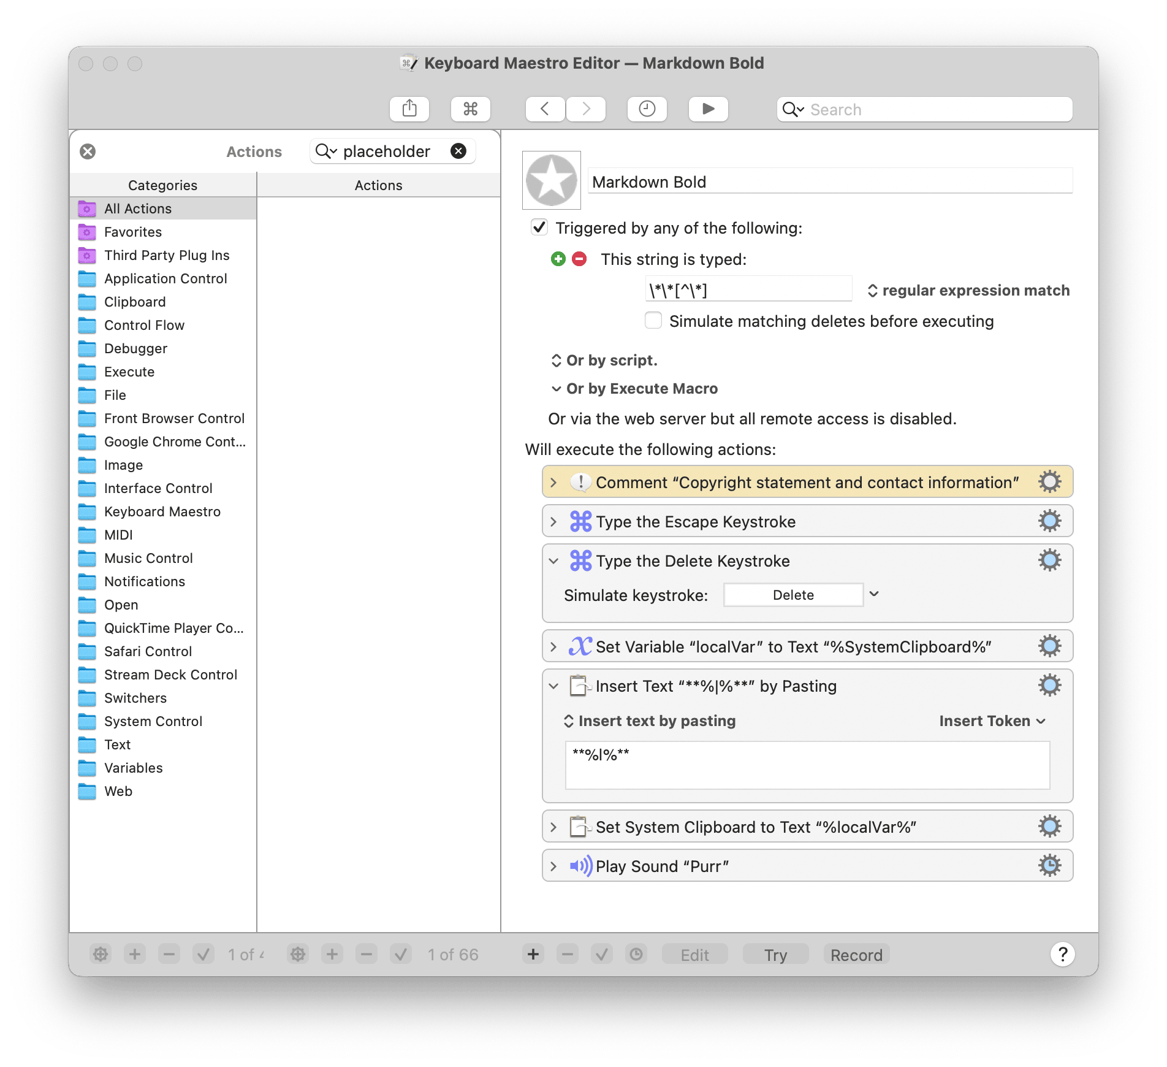Image resolution: width=1167 pixels, height=1067 pixels.
Task: Open the Insert Token menu
Action: (992, 721)
